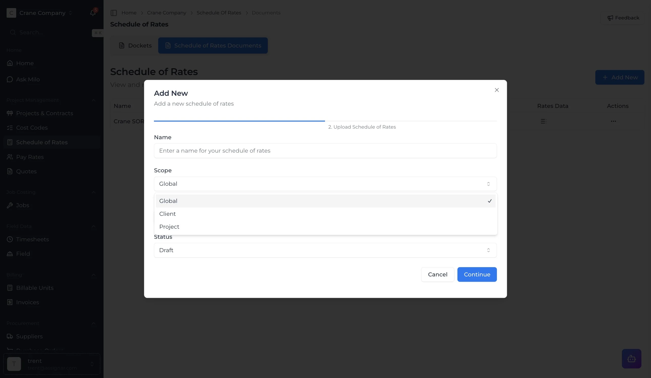
Task: Close the Add New dialog
Action: (497, 90)
